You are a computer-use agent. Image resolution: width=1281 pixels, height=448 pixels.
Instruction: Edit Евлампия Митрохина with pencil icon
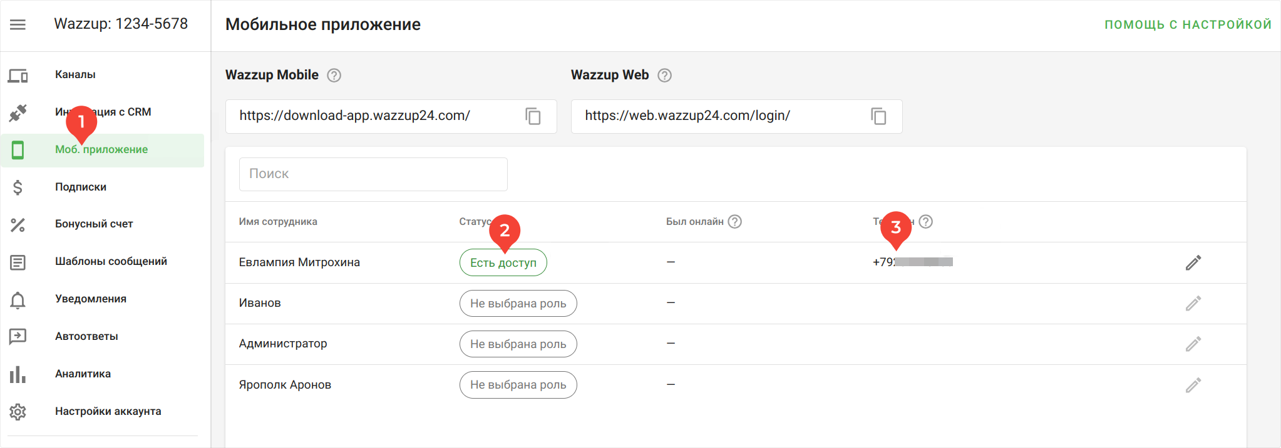1193,262
